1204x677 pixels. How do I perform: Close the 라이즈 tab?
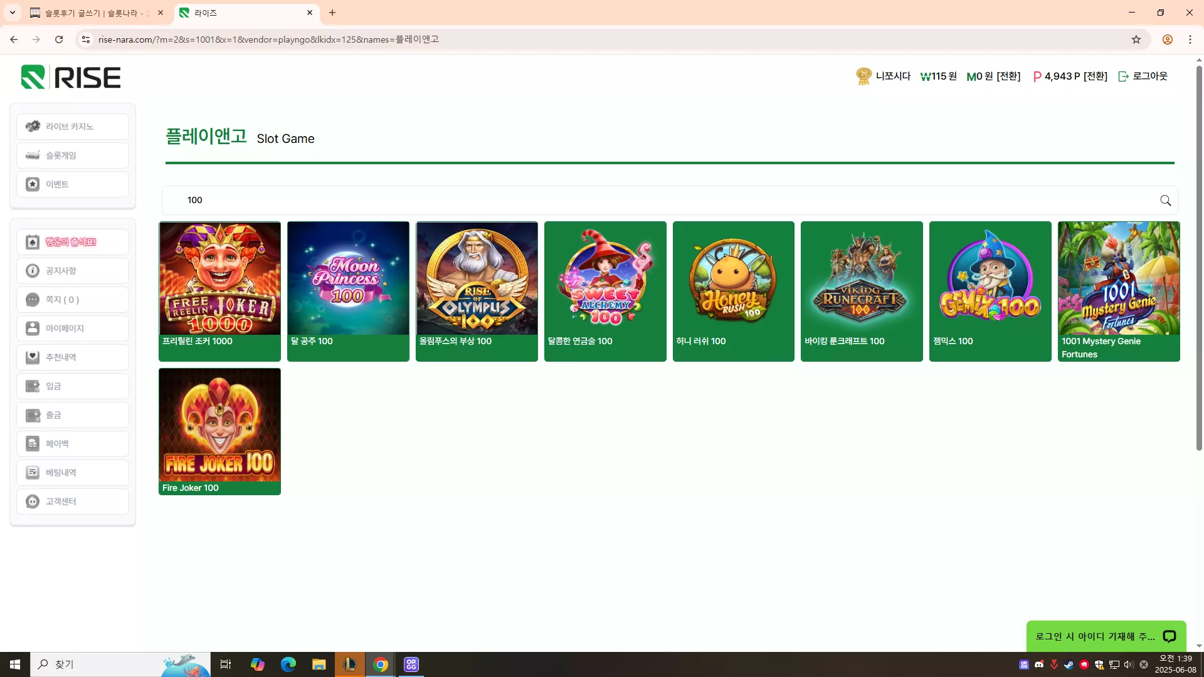[x=310, y=13]
